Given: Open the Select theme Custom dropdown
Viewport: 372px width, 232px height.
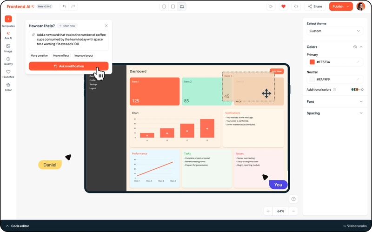Looking at the screenshot, I should 335,31.
